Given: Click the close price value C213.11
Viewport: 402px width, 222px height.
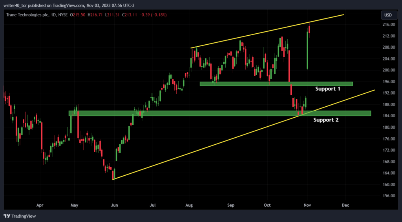Looking at the screenshot, I should click(x=129, y=15).
